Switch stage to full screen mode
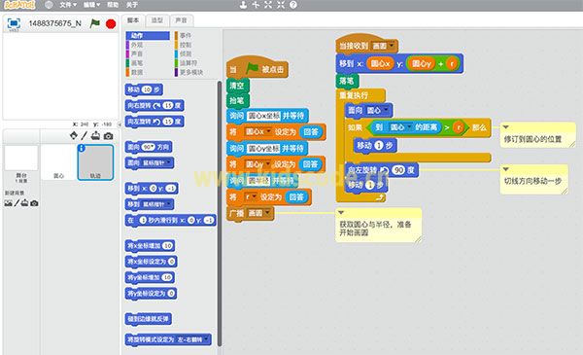The width and height of the screenshot is (583, 355). tap(14, 23)
